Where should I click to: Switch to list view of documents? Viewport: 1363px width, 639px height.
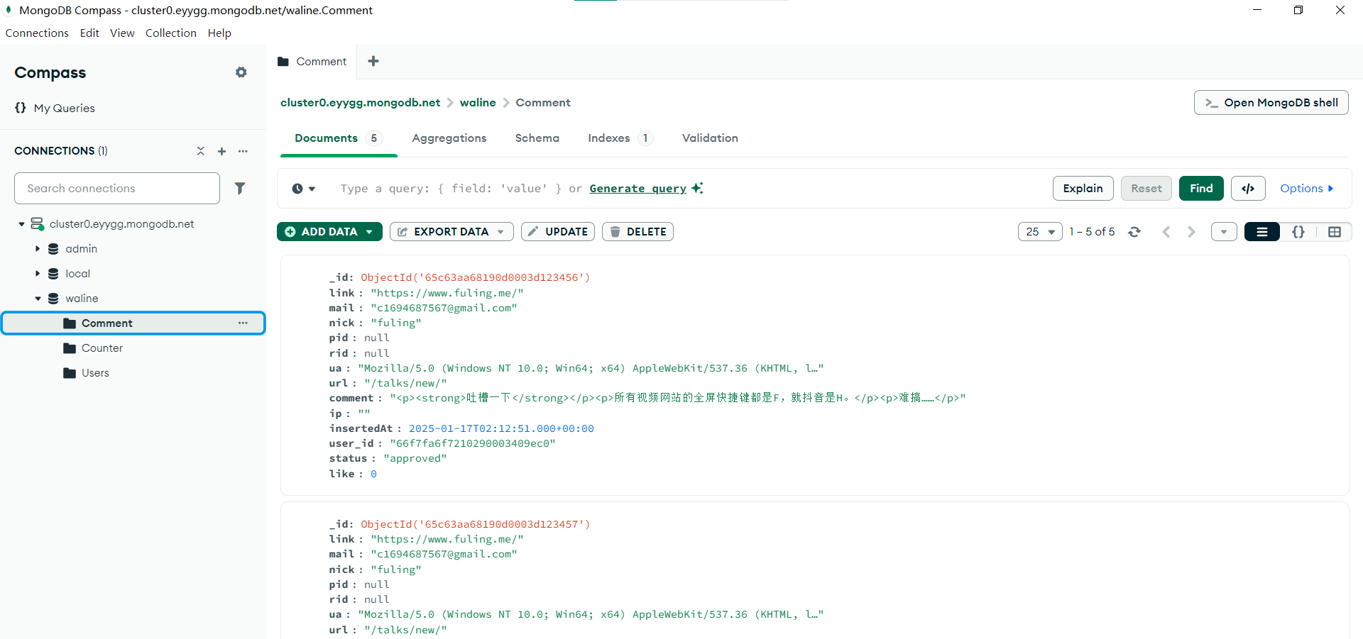coord(1262,232)
